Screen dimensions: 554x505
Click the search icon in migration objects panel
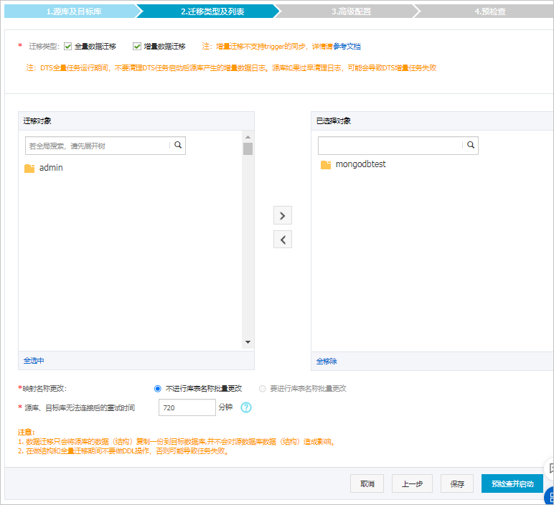point(178,145)
